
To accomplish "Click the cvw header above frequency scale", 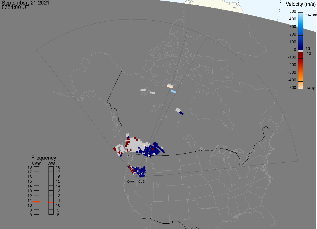I will tap(36, 163).
